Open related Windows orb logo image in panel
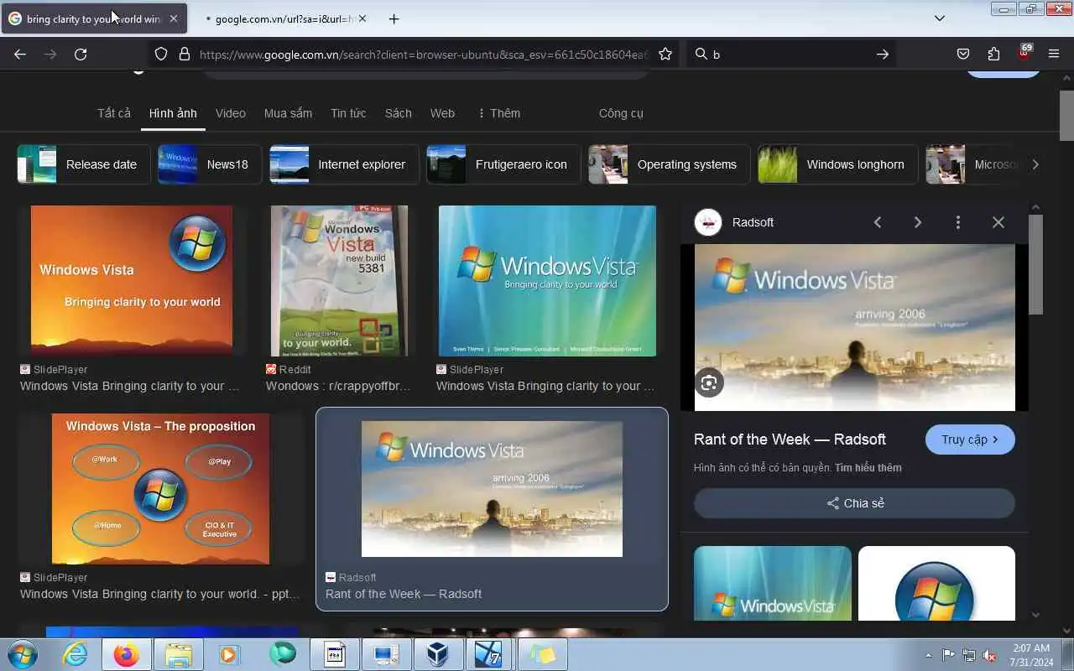The width and height of the screenshot is (1074, 671). click(936, 584)
